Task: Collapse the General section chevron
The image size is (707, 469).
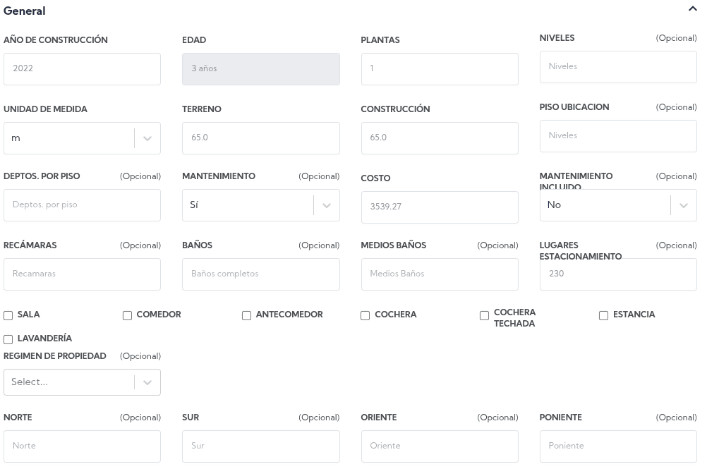Action: pyautogui.click(x=692, y=10)
